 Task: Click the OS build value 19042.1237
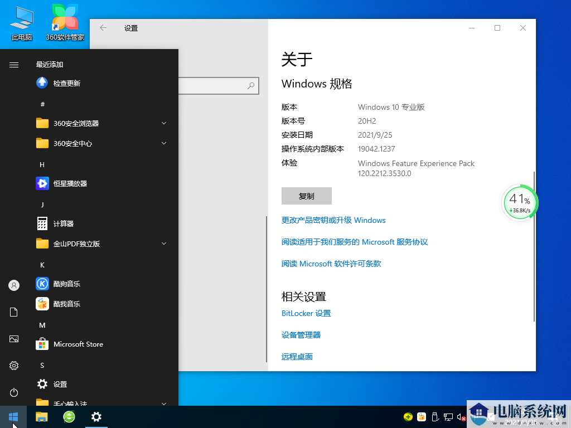tap(376, 149)
